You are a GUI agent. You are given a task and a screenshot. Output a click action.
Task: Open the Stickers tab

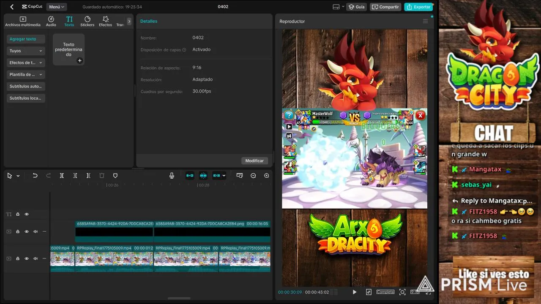(x=87, y=22)
